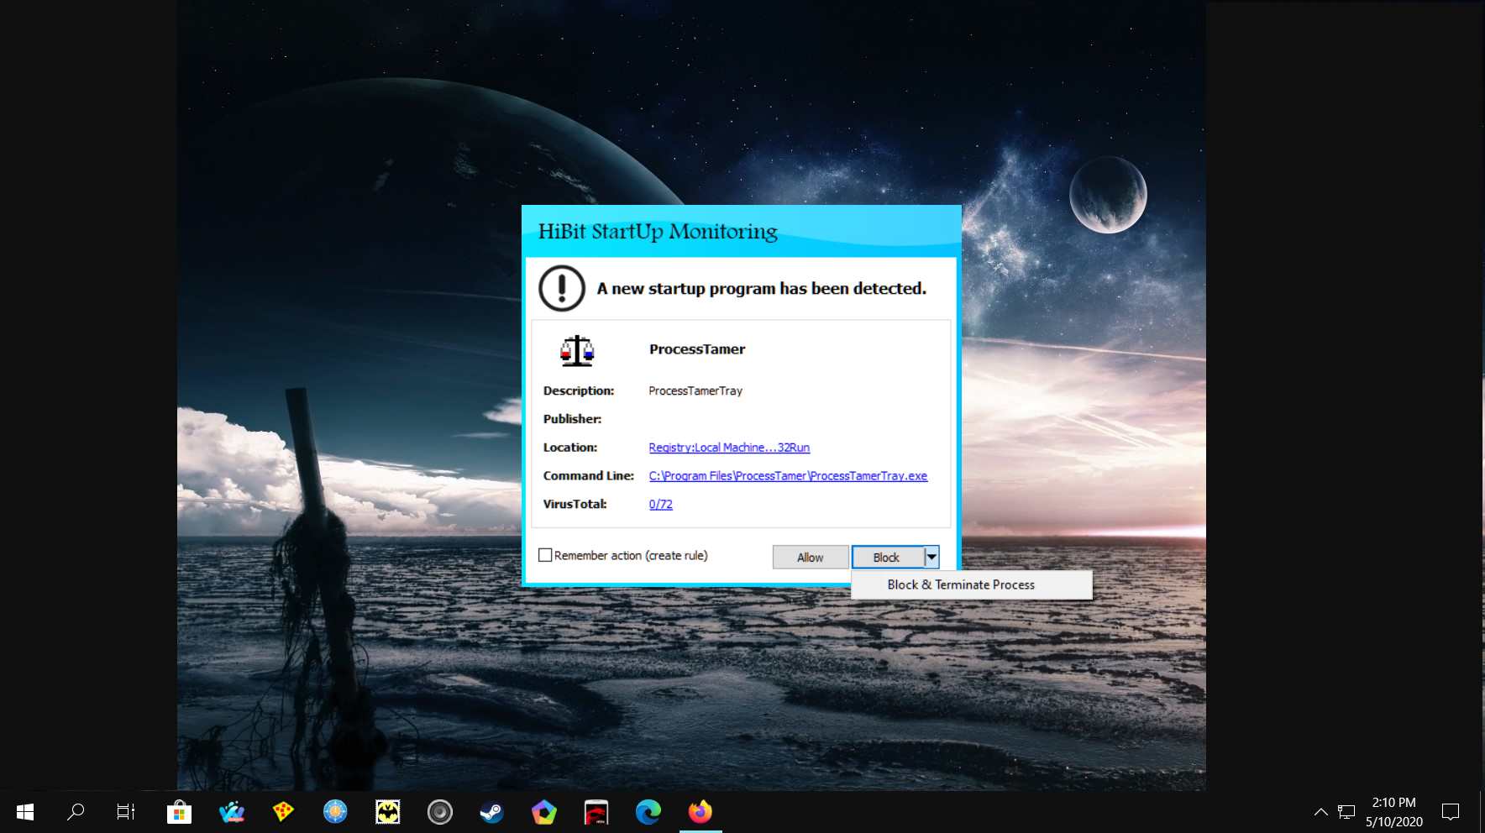Screen dimensions: 1485x833
Task: Open the colorful pentagon app on taskbar
Action: pyautogui.click(x=543, y=812)
